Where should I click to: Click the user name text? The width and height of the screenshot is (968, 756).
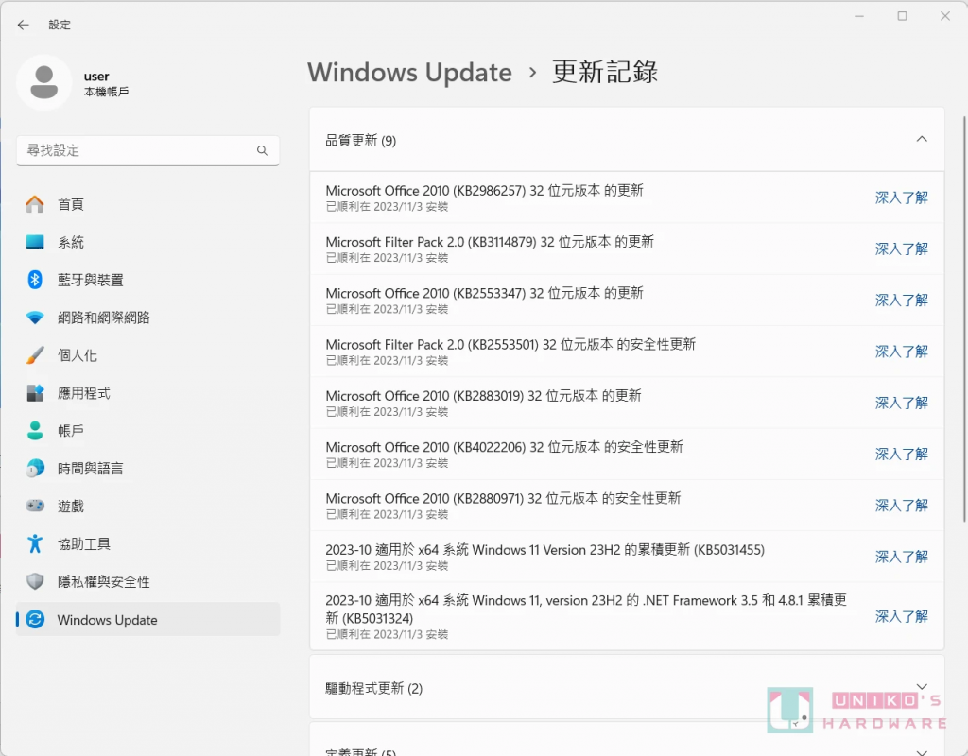tap(96, 76)
